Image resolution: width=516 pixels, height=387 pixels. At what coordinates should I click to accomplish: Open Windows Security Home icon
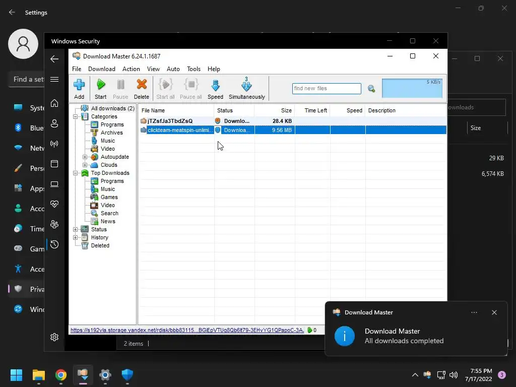pos(54,103)
